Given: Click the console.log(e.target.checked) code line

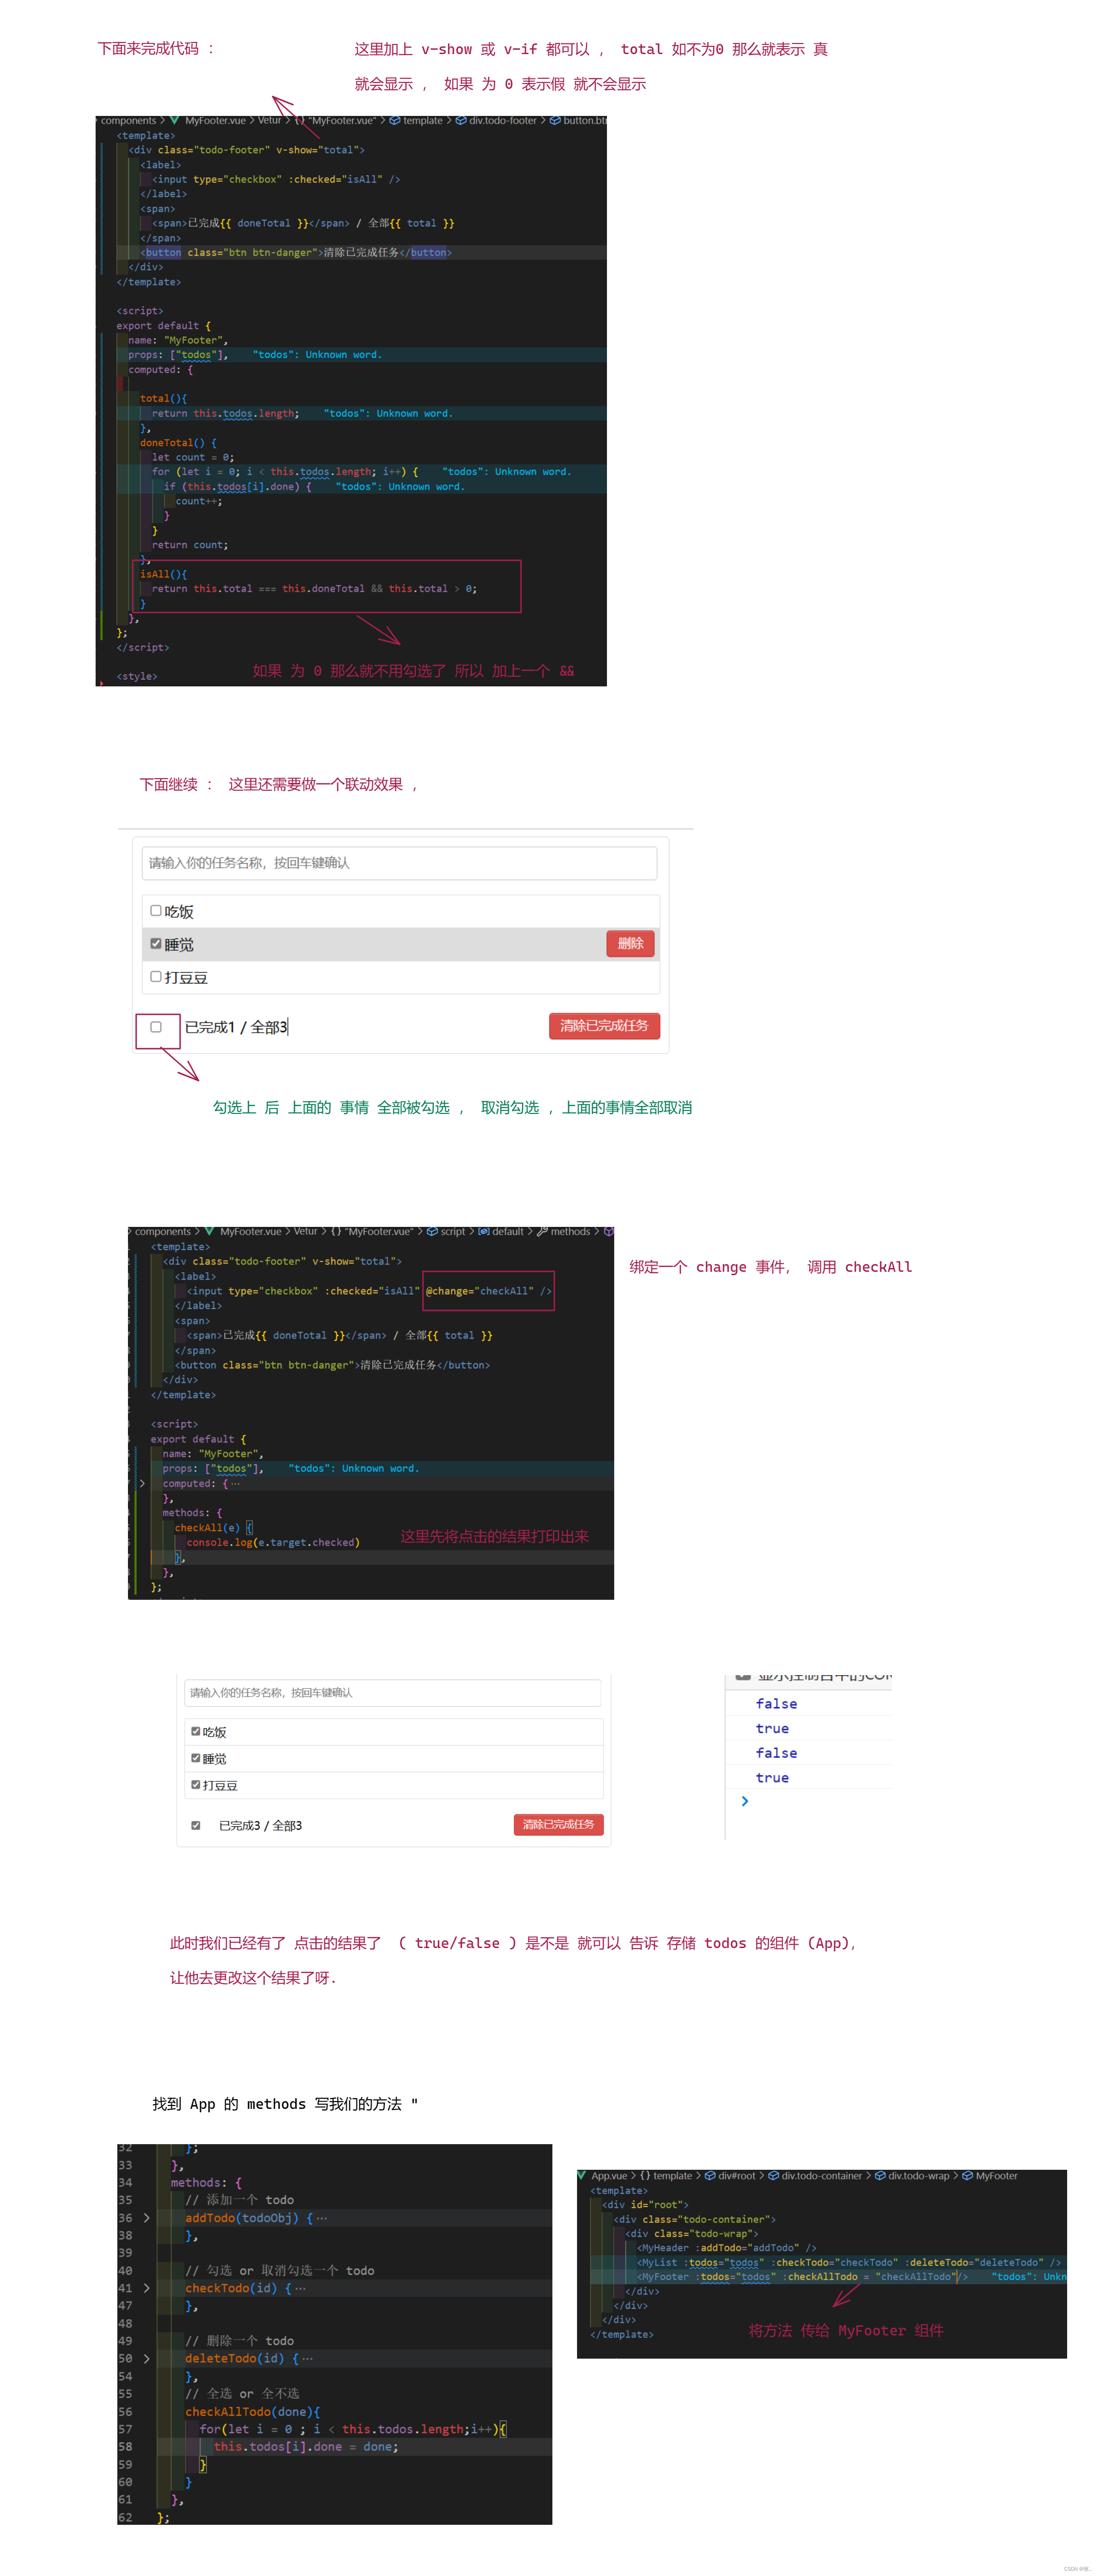Looking at the screenshot, I should [273, 1542].
